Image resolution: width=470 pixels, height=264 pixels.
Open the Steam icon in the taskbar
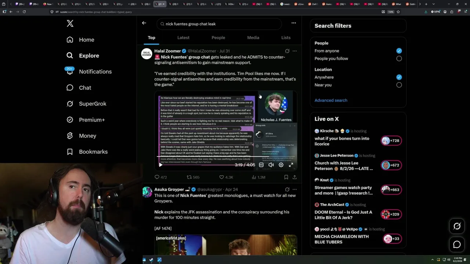tap(151, 260)
